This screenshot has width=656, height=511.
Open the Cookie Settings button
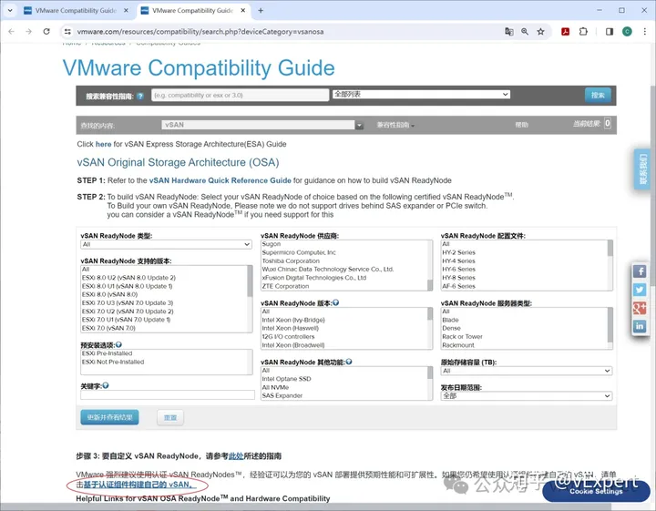pos(596,491)
